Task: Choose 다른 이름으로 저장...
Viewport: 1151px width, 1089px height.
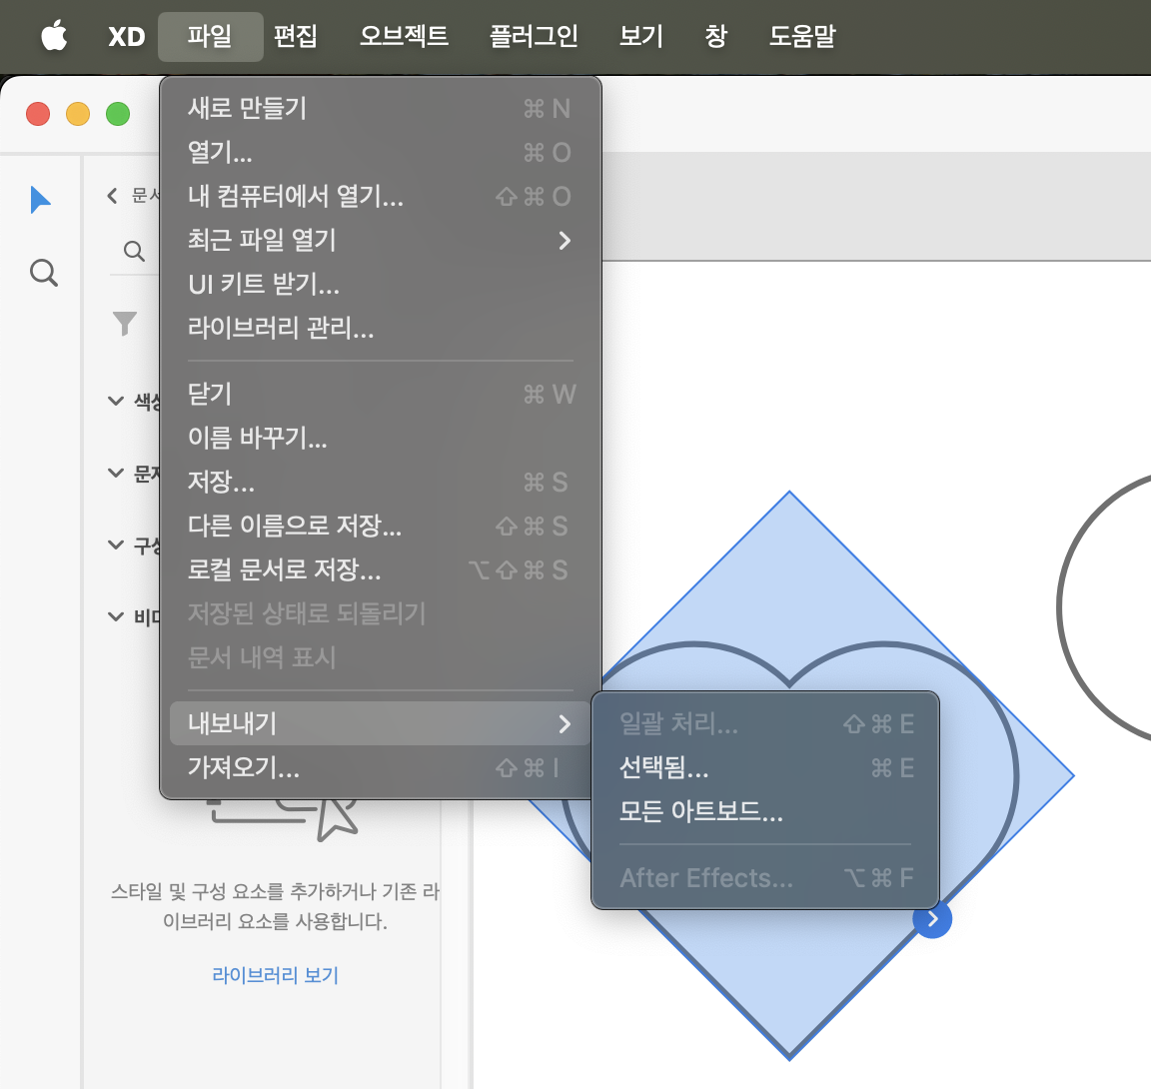Action: click(381, 527)
